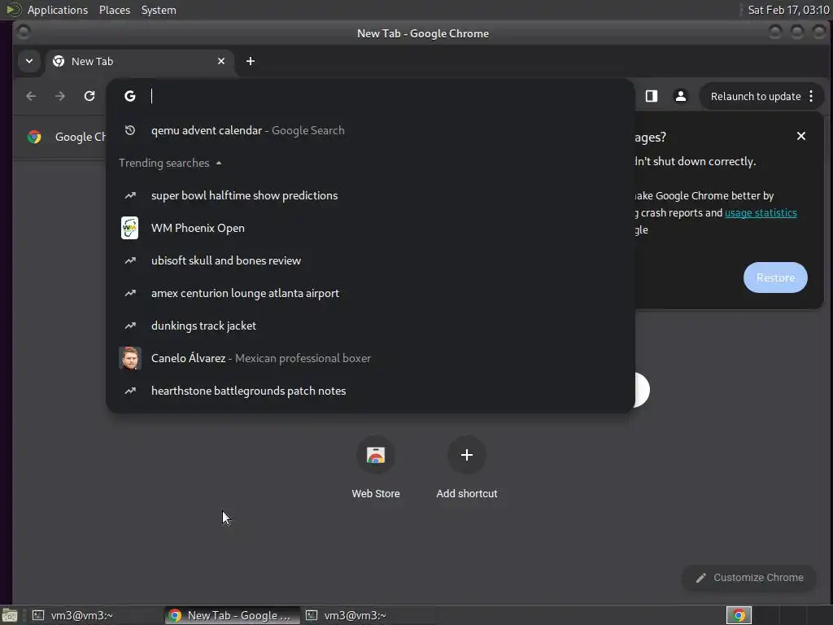Select ubisoft skull and bones review
Viewport: 833px width, 625px height.
tap(370, 260)
